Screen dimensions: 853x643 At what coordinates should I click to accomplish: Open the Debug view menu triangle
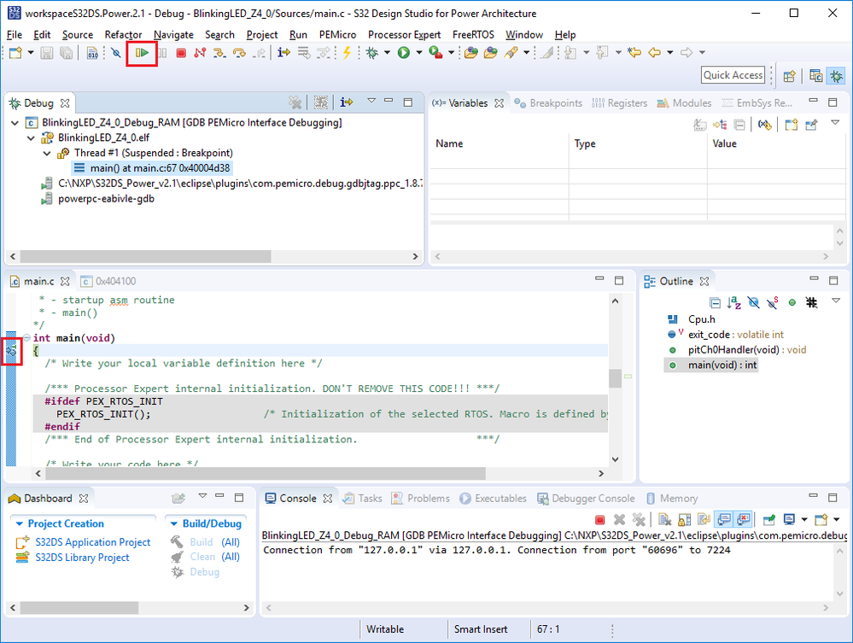[x=371, y=101]
